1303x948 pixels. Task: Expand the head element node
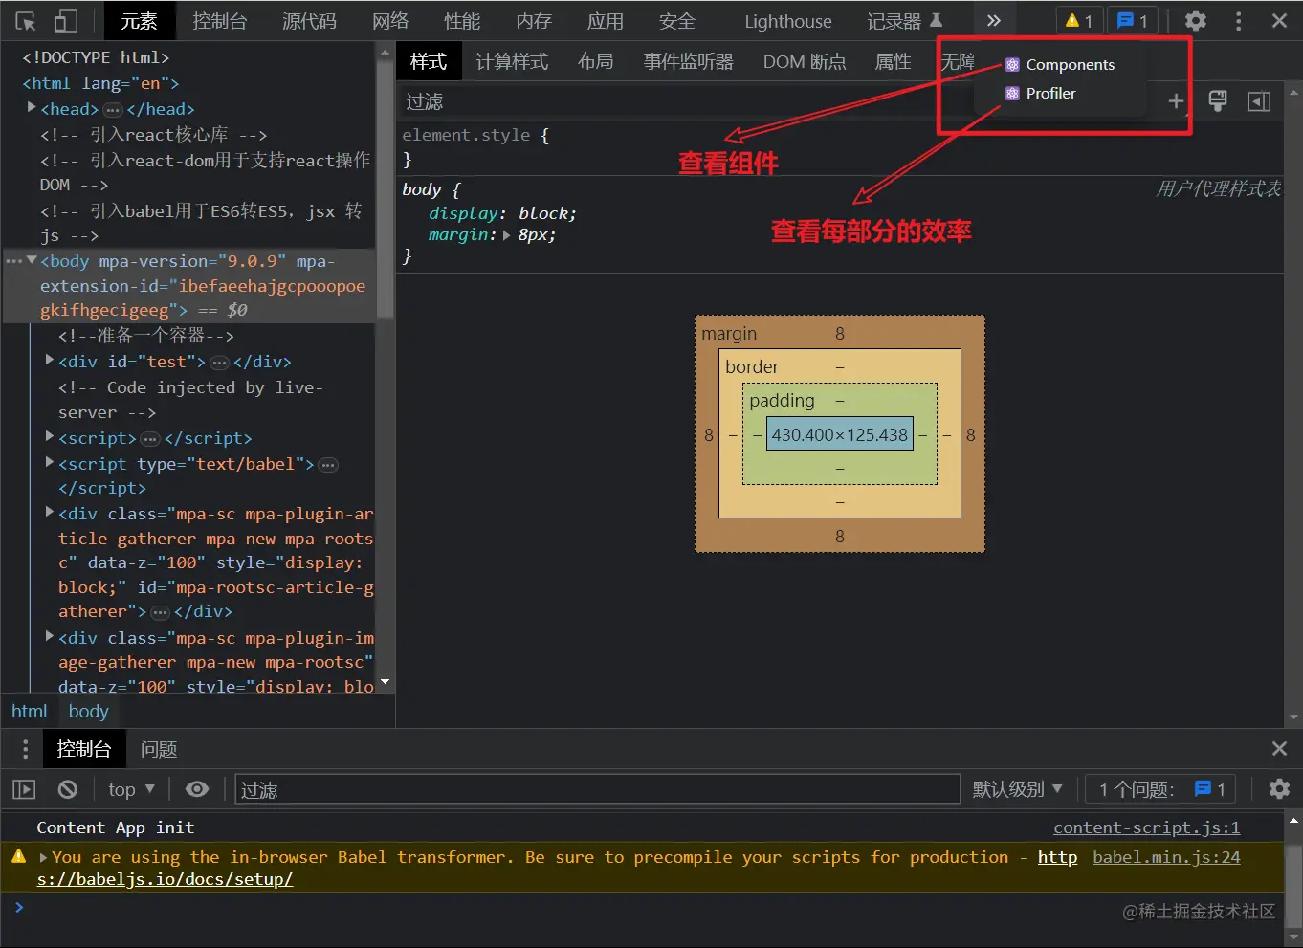32,108
